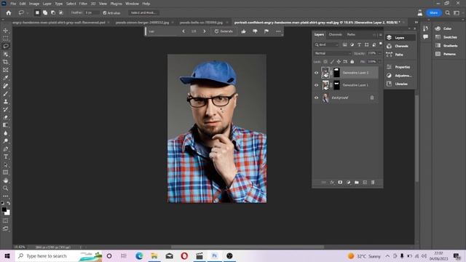Select the Crop tool

coord(6,62)
